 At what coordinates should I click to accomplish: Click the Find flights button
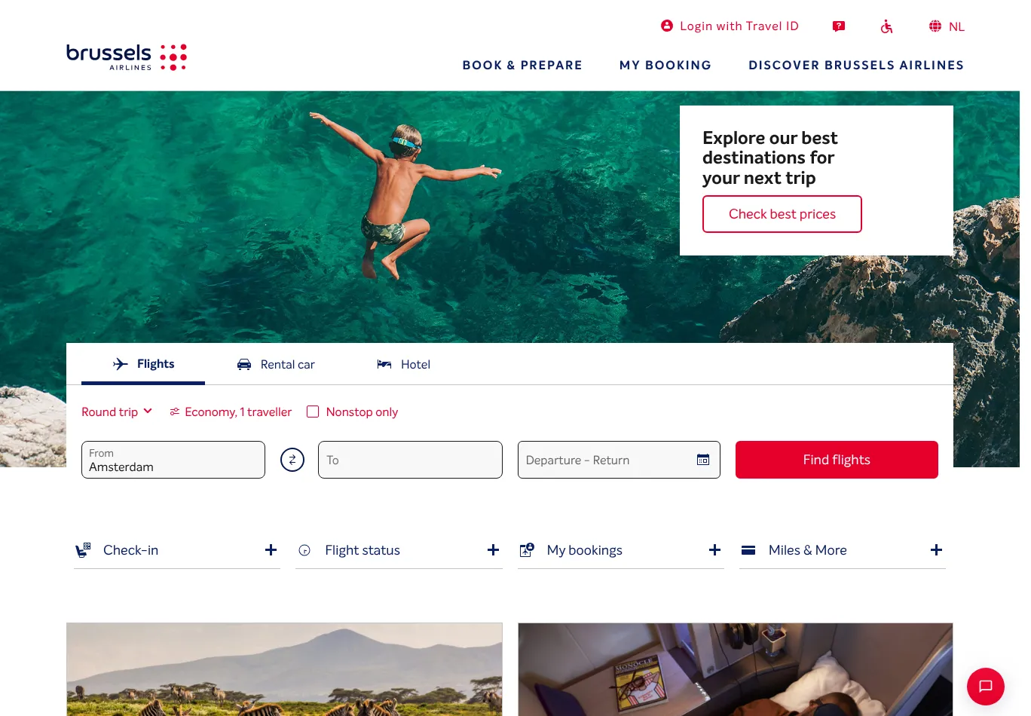point(837,460)
